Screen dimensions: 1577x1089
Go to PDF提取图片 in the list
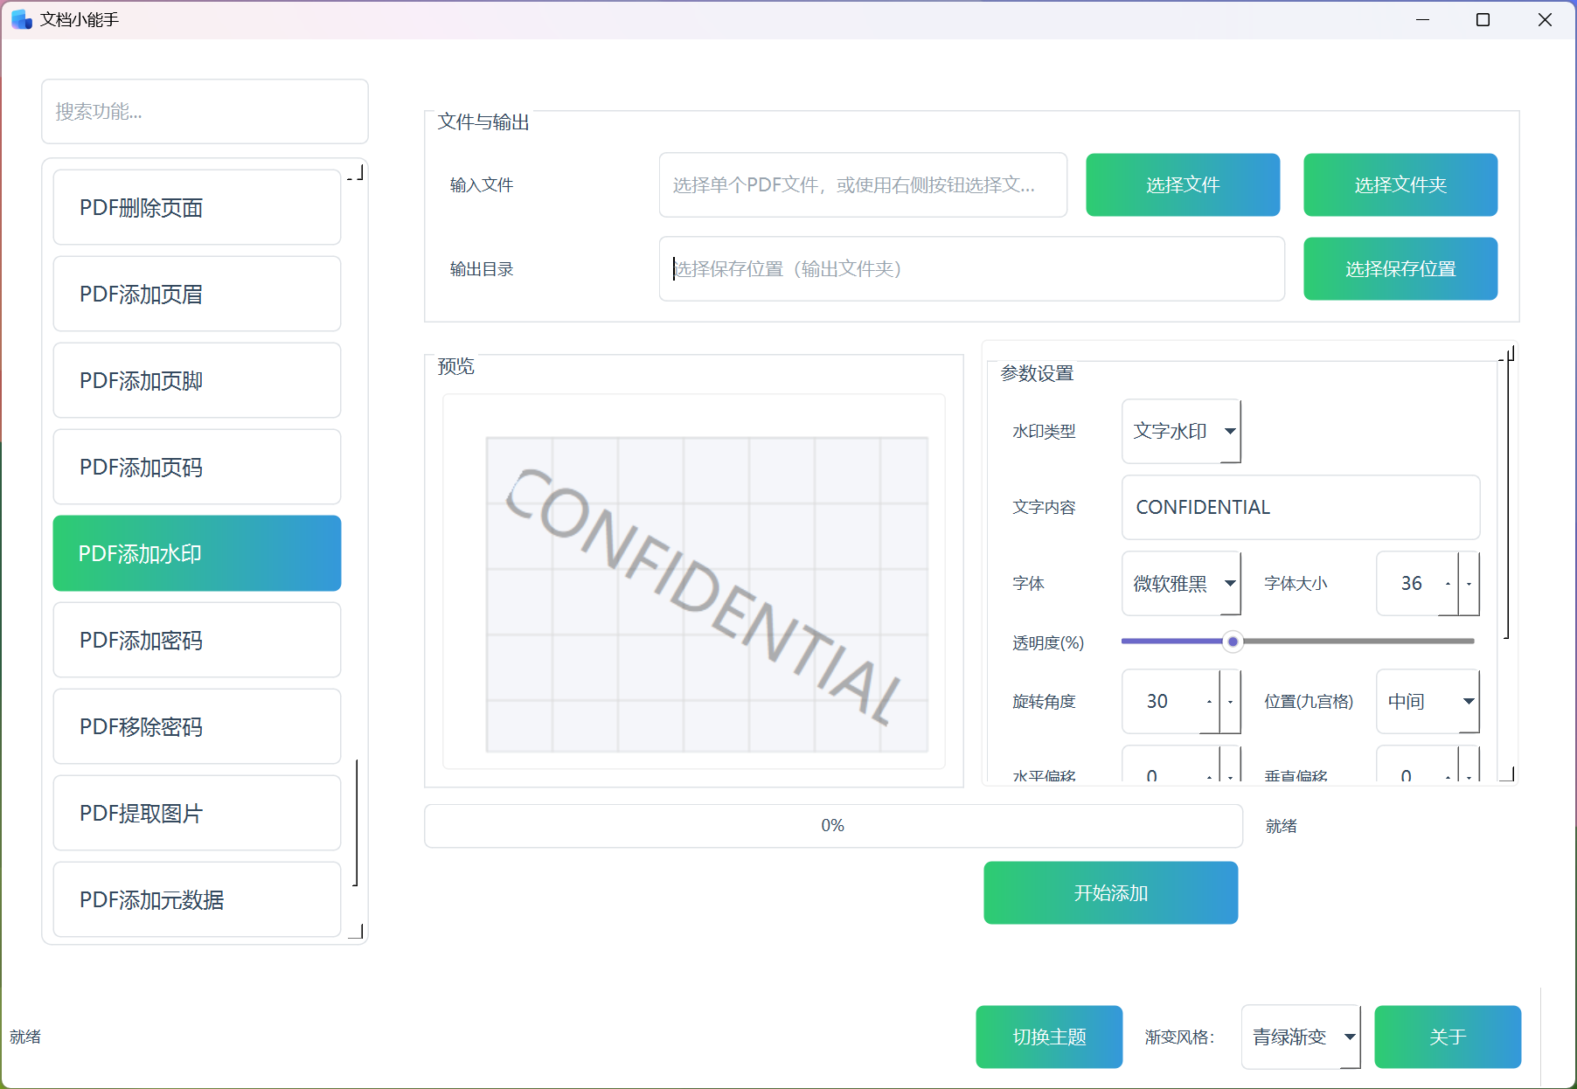pyautogui.click(x=197, y=814)
